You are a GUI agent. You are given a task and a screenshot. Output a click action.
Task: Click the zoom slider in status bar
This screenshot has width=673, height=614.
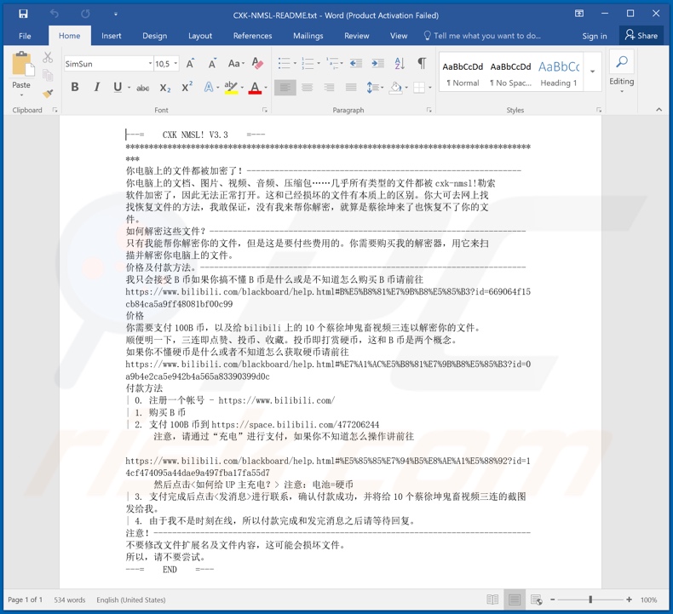(590, 600)
